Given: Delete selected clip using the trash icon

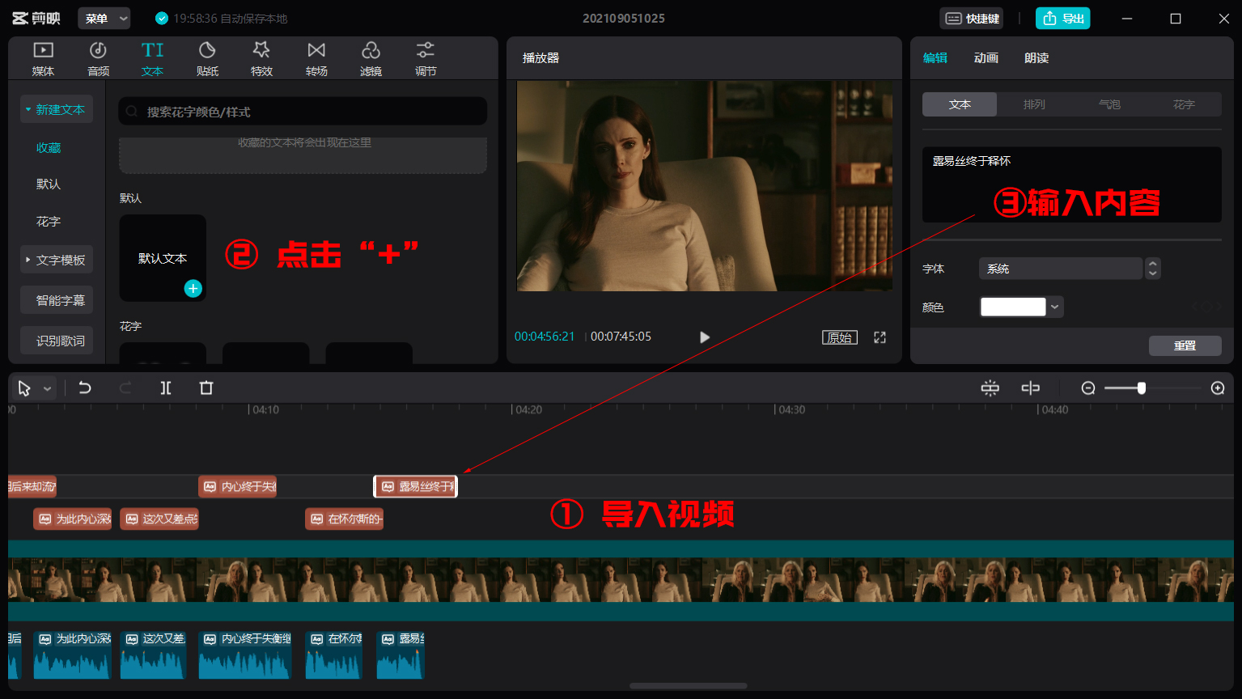Looking at the screenshot, I should click(x=206, y=388).
